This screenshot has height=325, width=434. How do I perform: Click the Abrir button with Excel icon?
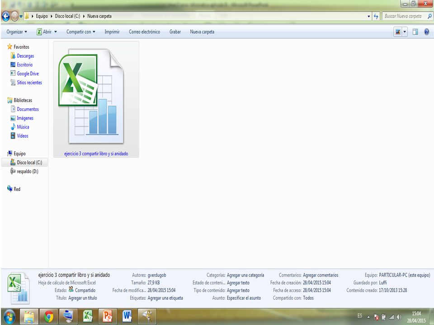(44, 32)
